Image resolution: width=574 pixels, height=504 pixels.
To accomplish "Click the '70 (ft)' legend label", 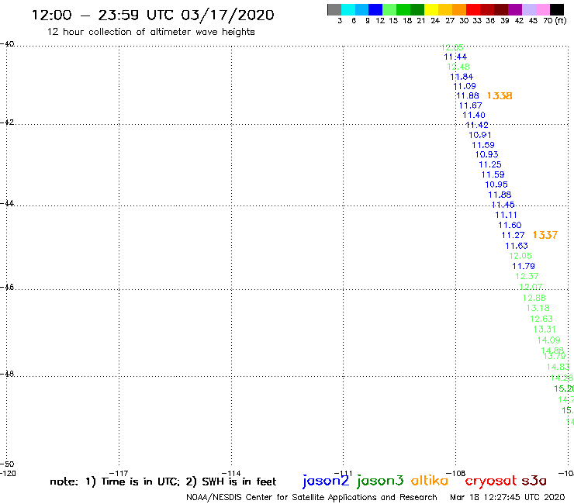I will coord(555,20).
